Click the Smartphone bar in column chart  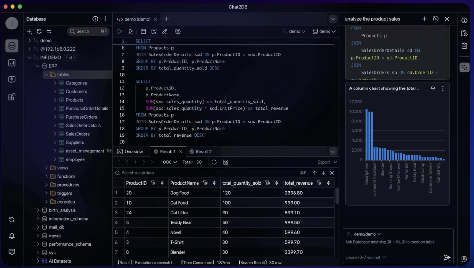pos(366,135)
